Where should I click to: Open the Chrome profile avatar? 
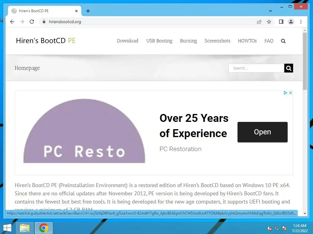point(291,22)
